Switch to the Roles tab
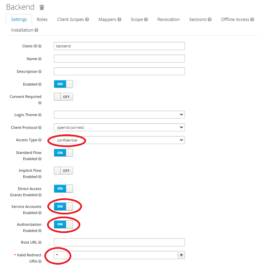Screen dimensions: 259x266 42,20
